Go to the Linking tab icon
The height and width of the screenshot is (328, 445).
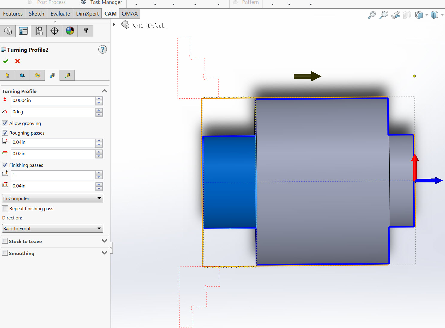pyautogui.click(x=67, y=75)
